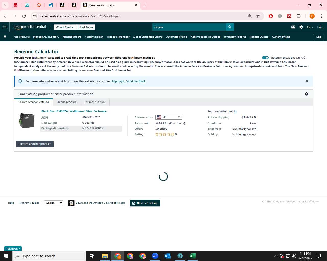Image resolution: width=327 pixels, height=261 pixels.
Task: Open the Seller Central hamburger menu
Action: click(x=5, y=27)
